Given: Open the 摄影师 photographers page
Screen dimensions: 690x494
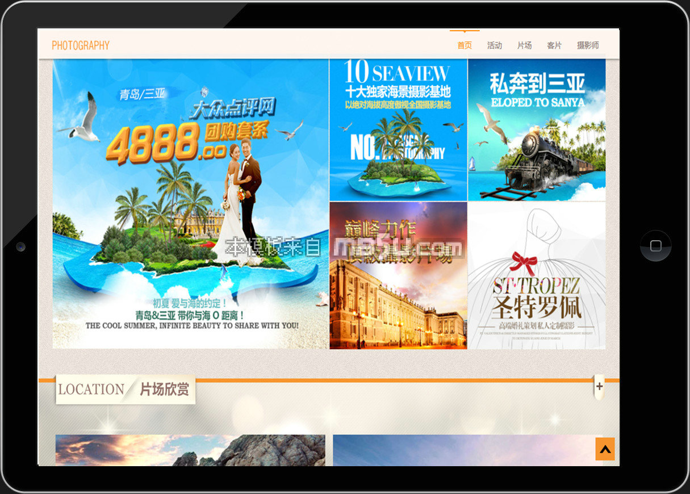Looking at the screenshot, I should [588, 45].
